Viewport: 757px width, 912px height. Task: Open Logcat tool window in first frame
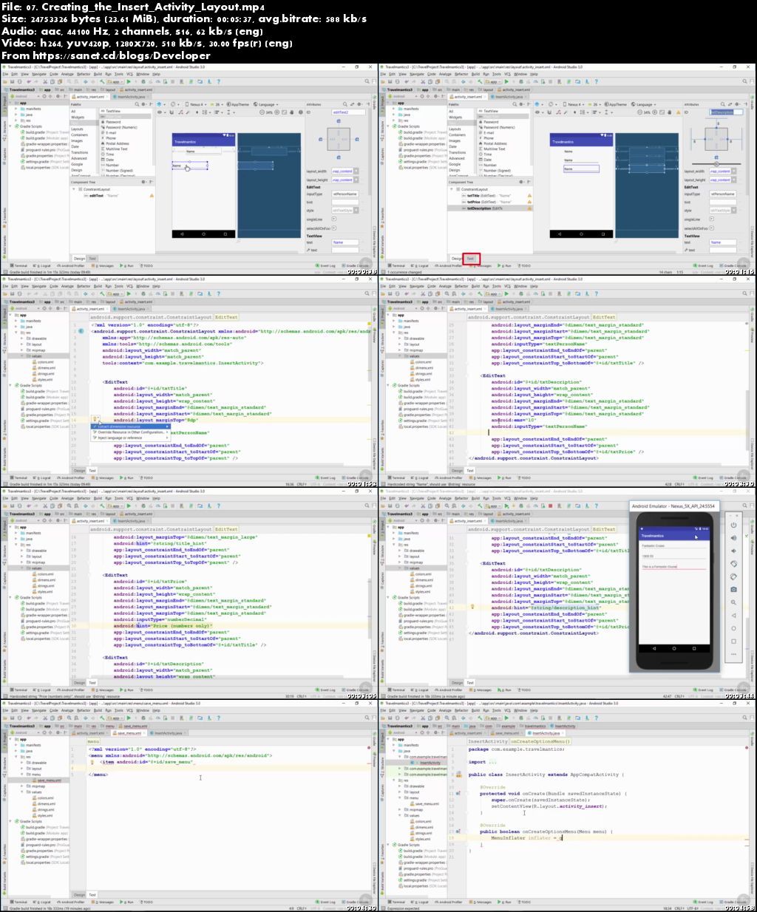(x=41, y=265)
